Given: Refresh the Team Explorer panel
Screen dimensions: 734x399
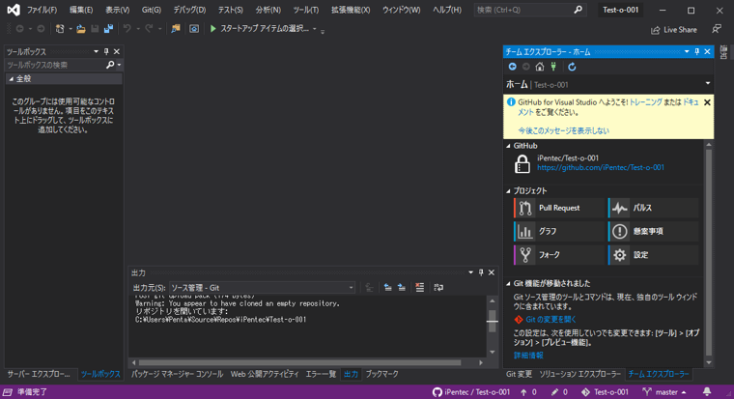Looking at the screenshot, I should click(x=572, y=67).
